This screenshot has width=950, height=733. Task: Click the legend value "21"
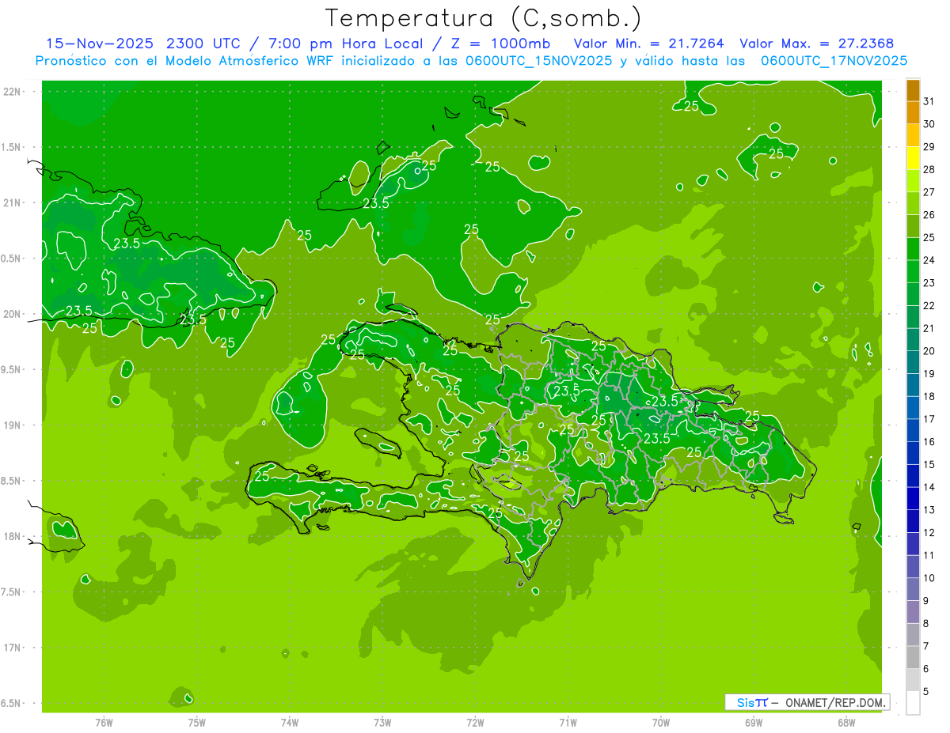(x=929, y=328)
